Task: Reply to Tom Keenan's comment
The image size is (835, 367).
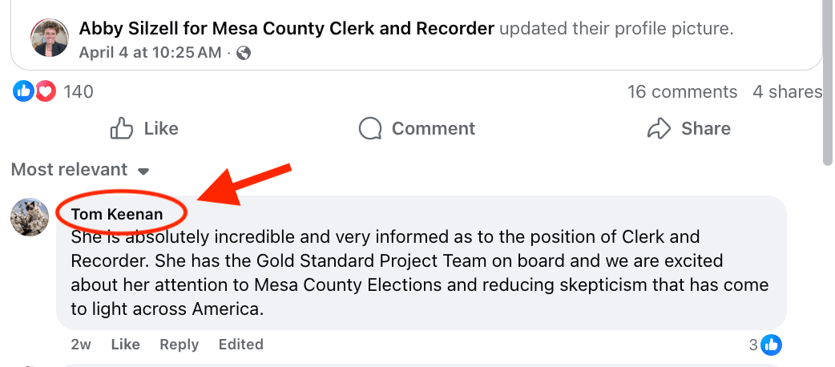Action: click(179, 345)
